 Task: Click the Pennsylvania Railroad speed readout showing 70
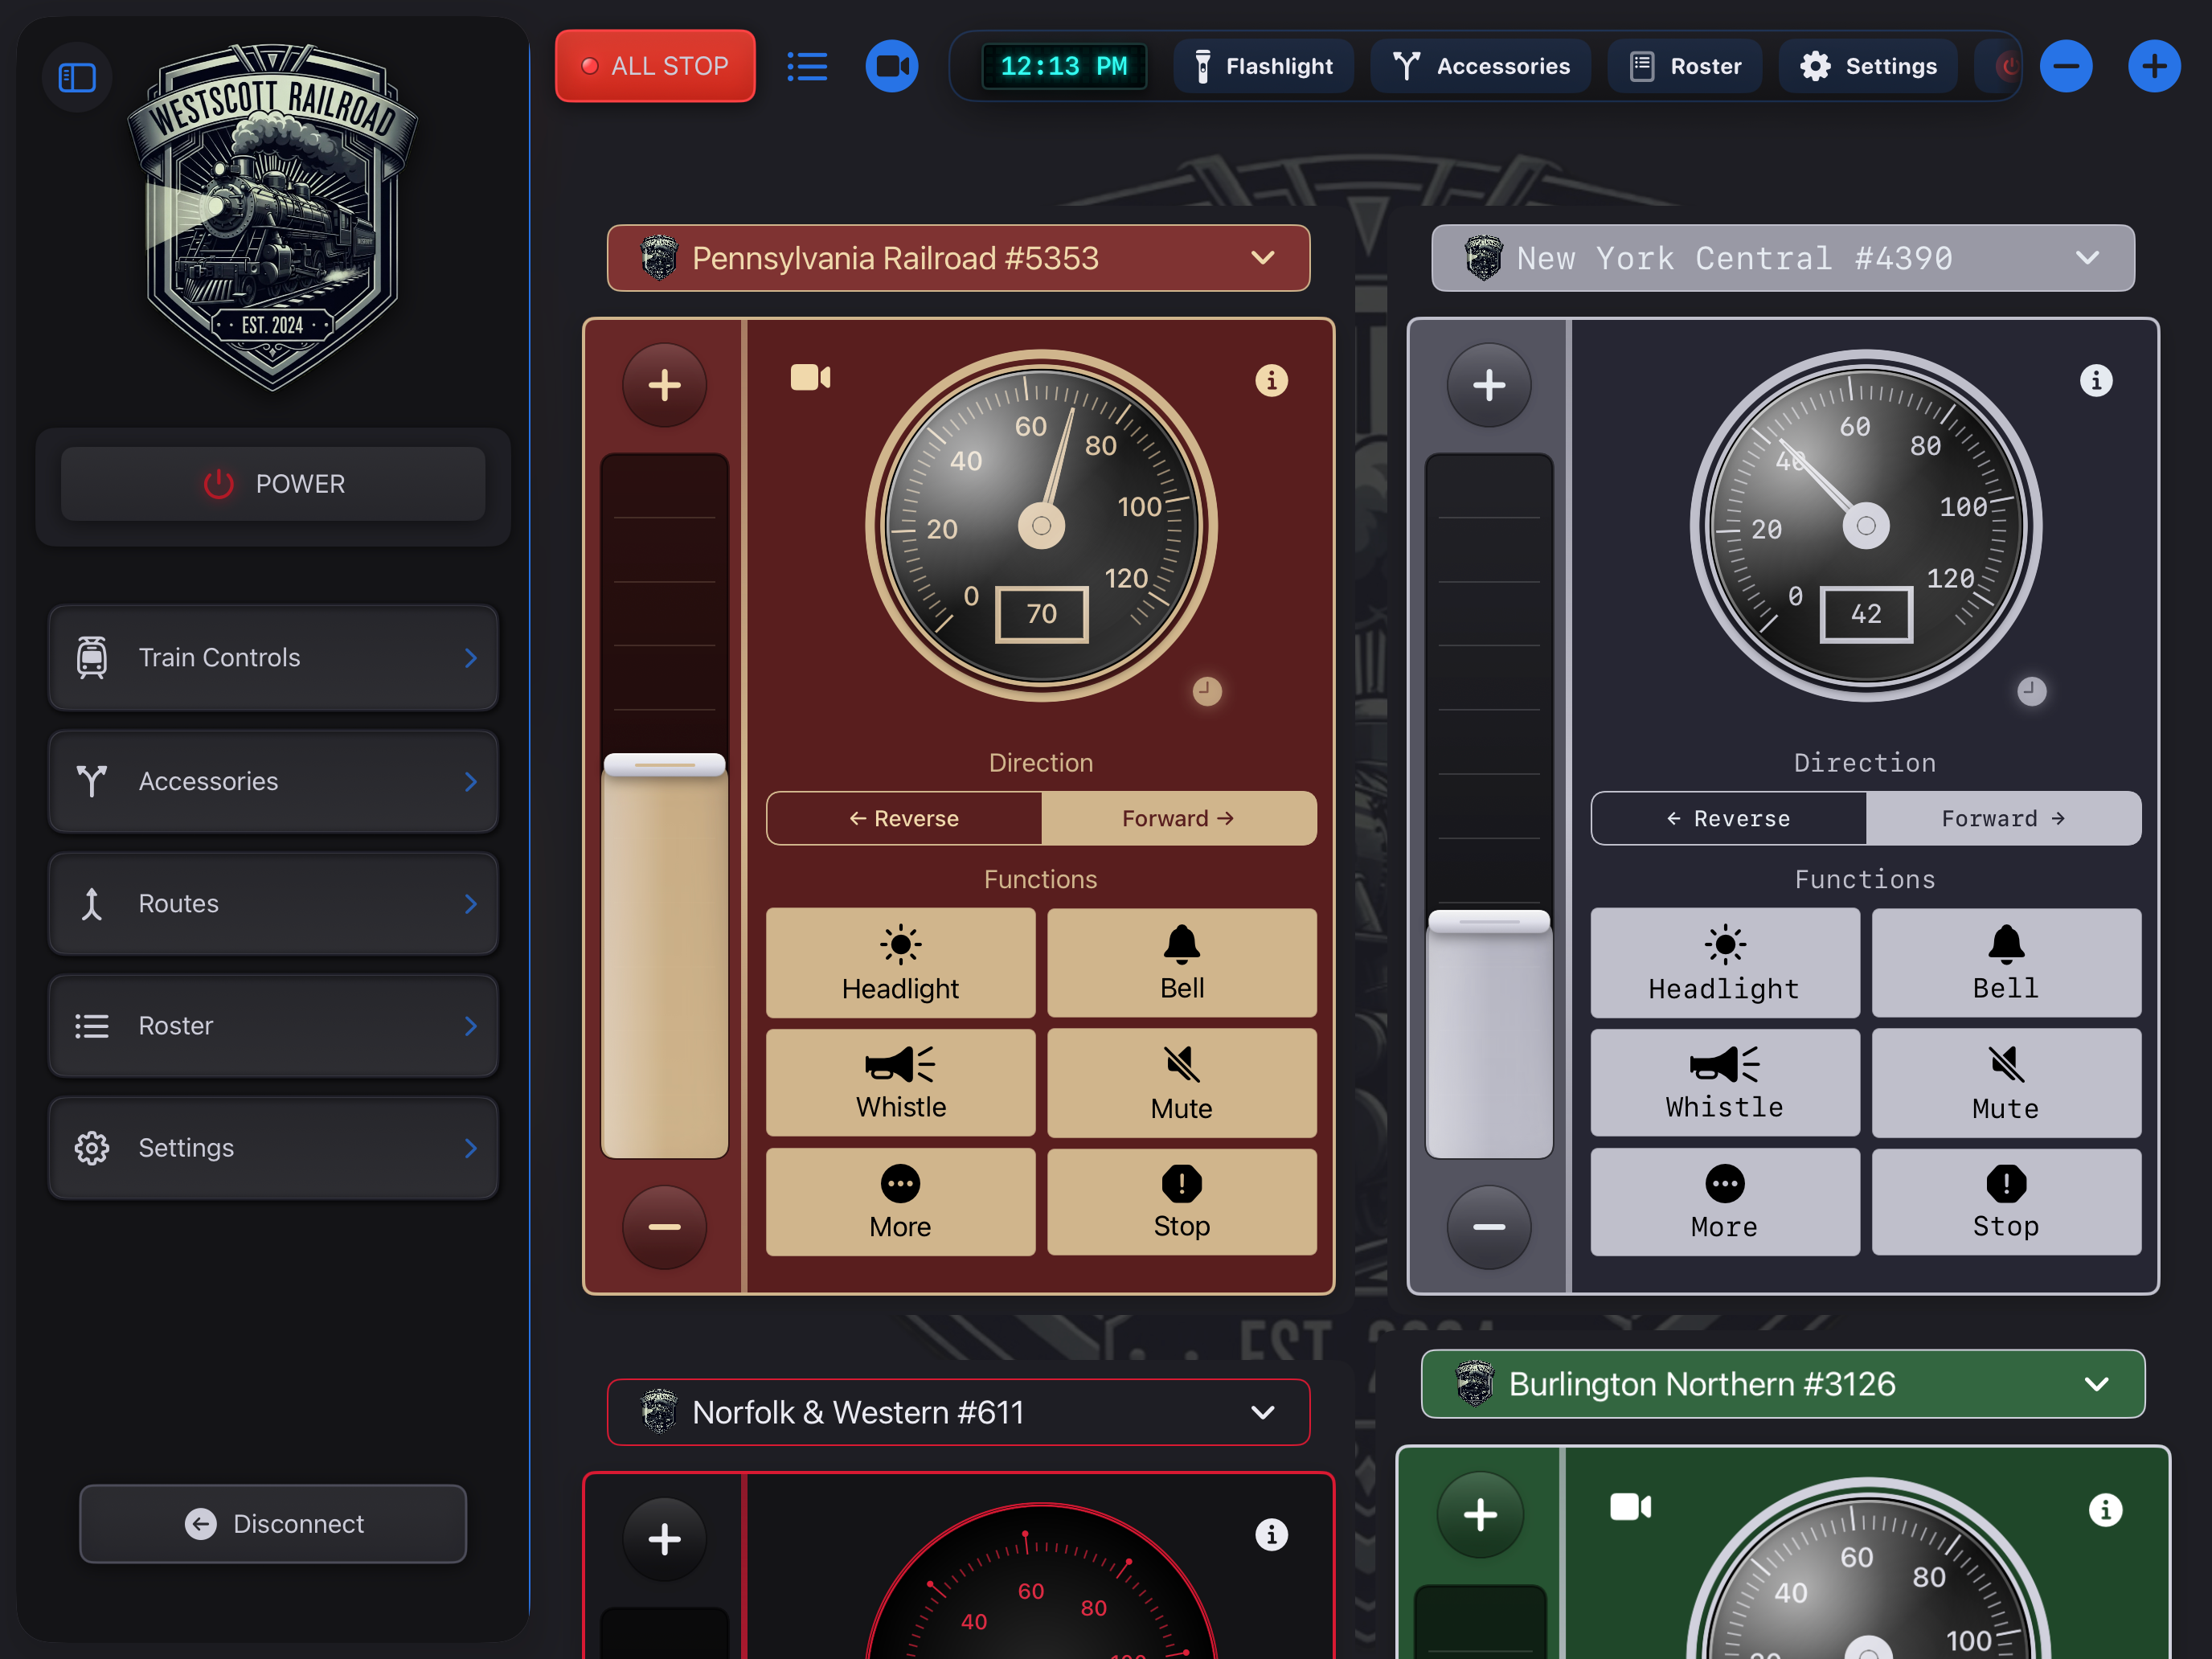tap(1041, 614)
